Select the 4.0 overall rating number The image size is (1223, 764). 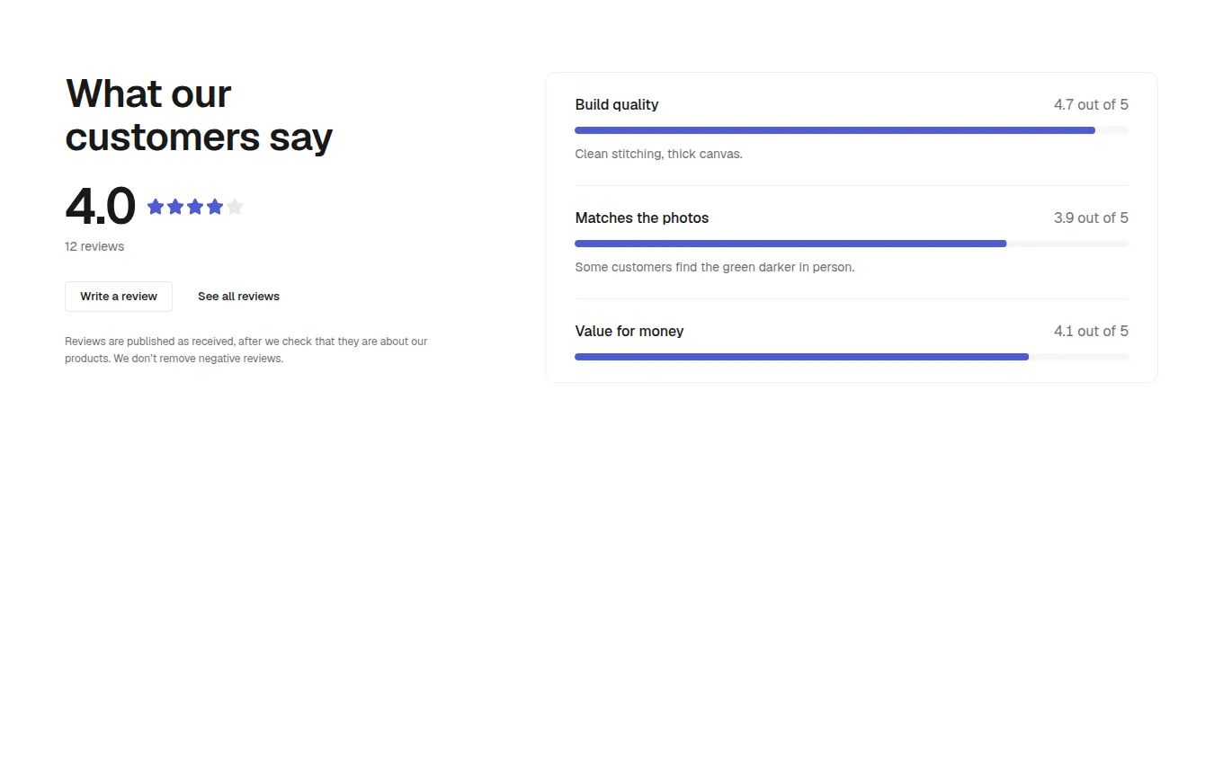pos(100,206)
